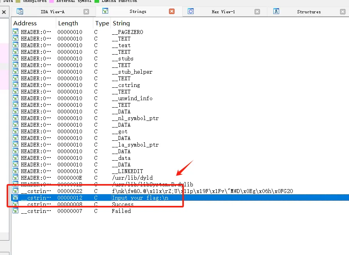Click the Hex View-1 camera-style icon
The height and width of the screenshot is (255, 349).
[191, 11]
